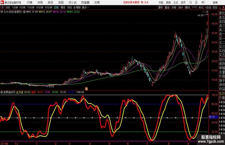Screen dimensions: 225x145
Task: Open the round dropdown beside 股票指标网 indicator
Action: (x=1, y=92)
